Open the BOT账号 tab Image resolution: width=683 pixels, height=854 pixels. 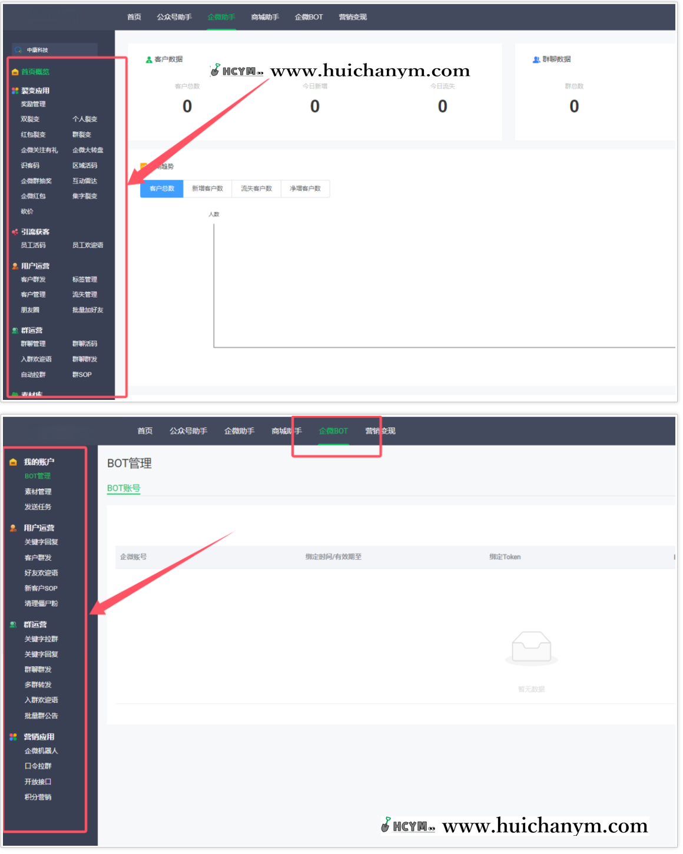[x=124, y=488]
